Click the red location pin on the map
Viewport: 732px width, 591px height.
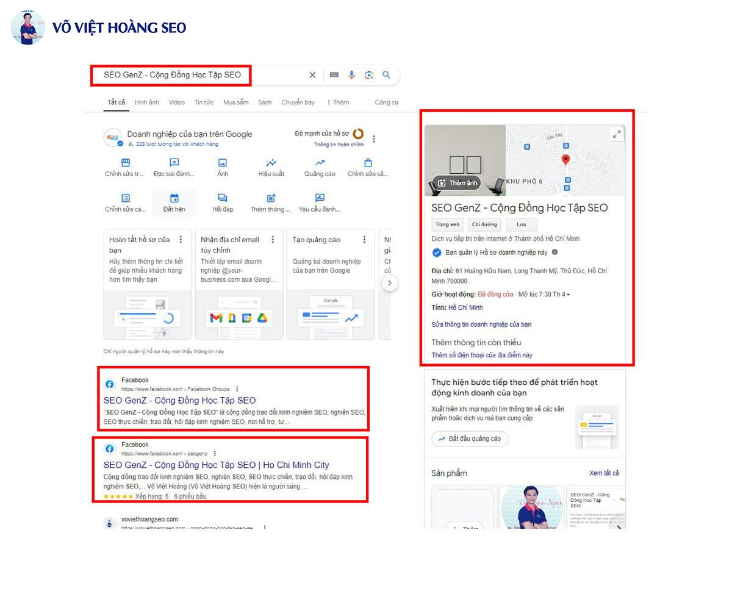pos(565,160)
